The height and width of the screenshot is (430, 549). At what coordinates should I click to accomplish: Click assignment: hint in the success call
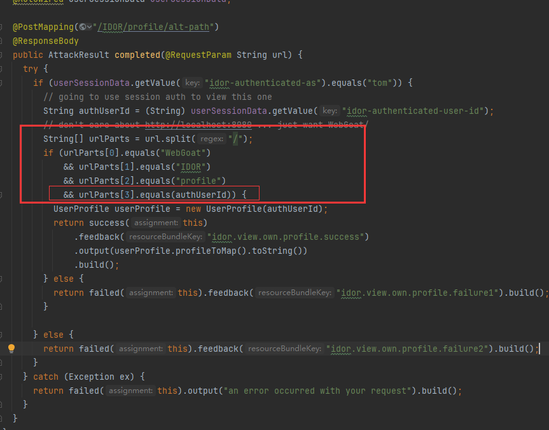pyautogui.click(x=156, y=223)
